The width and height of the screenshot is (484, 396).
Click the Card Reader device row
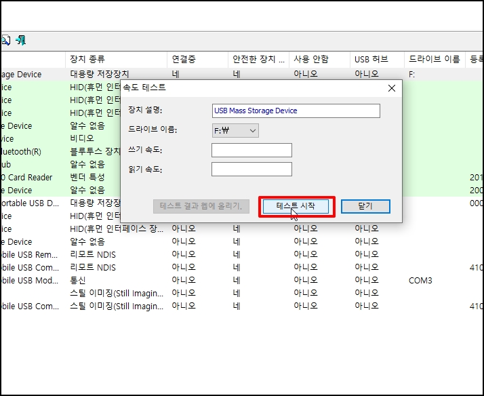[27, 177]
